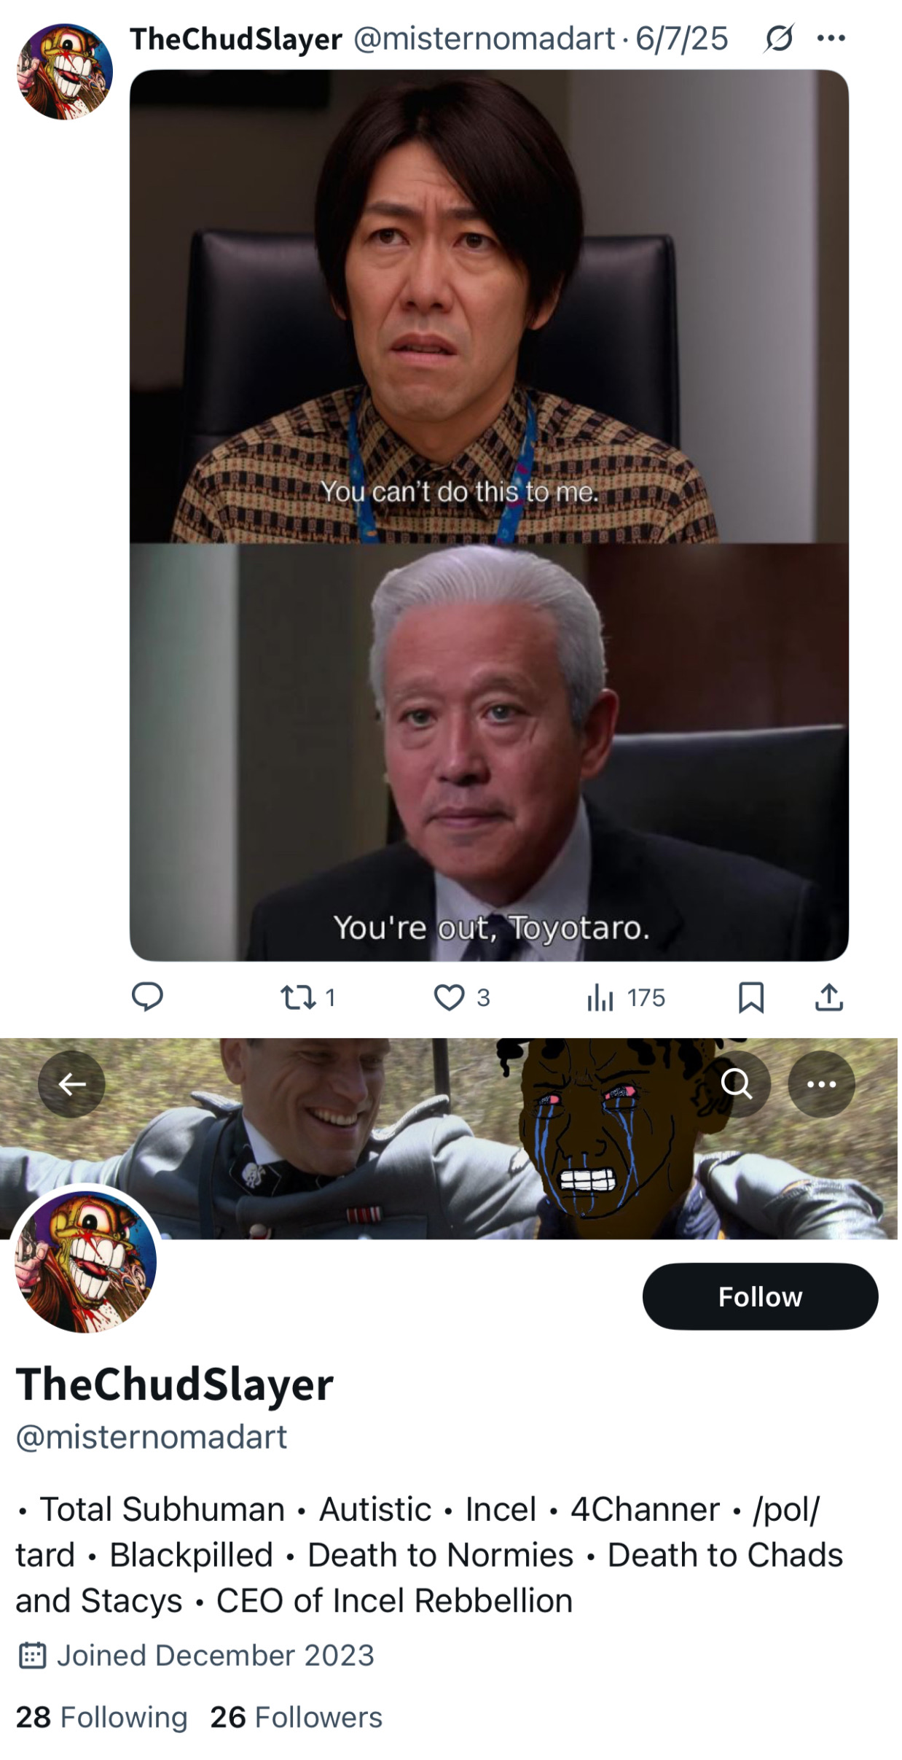
Task: Open the 26 Followers list
Action: (296, 1717)
